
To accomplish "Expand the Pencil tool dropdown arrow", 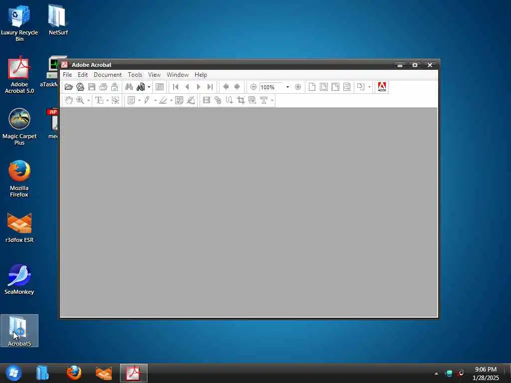I will pyautogui.click(x=155, y=100).
